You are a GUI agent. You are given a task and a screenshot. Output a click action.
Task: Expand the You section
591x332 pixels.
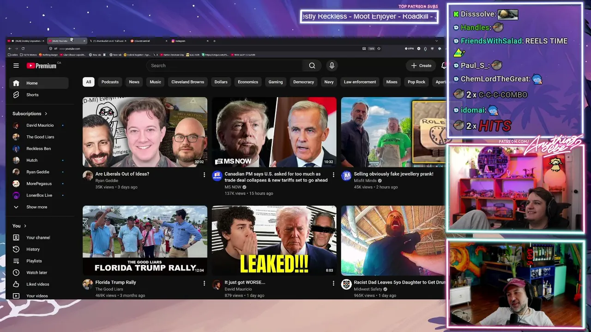coord(19,226)
